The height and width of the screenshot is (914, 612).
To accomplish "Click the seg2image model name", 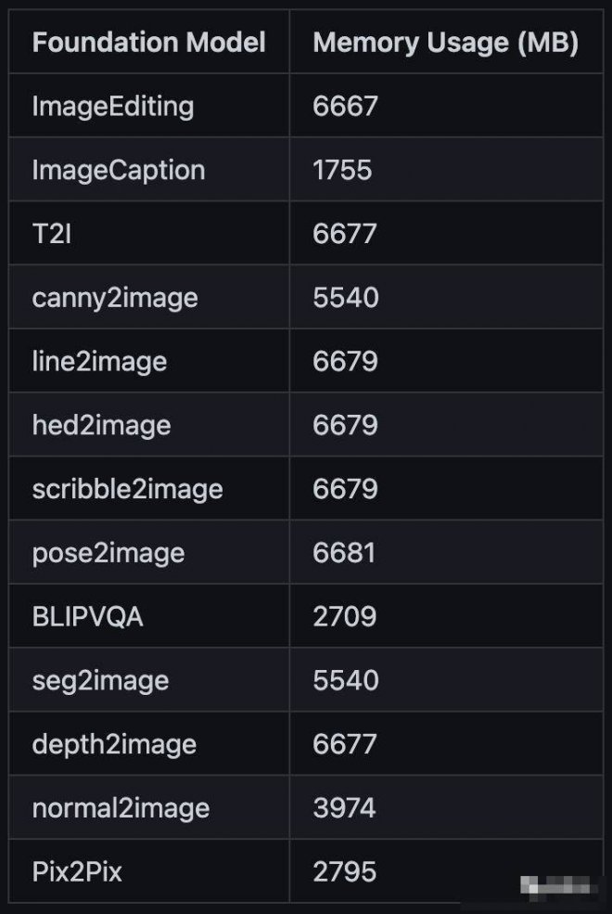I will coord(100,680).
